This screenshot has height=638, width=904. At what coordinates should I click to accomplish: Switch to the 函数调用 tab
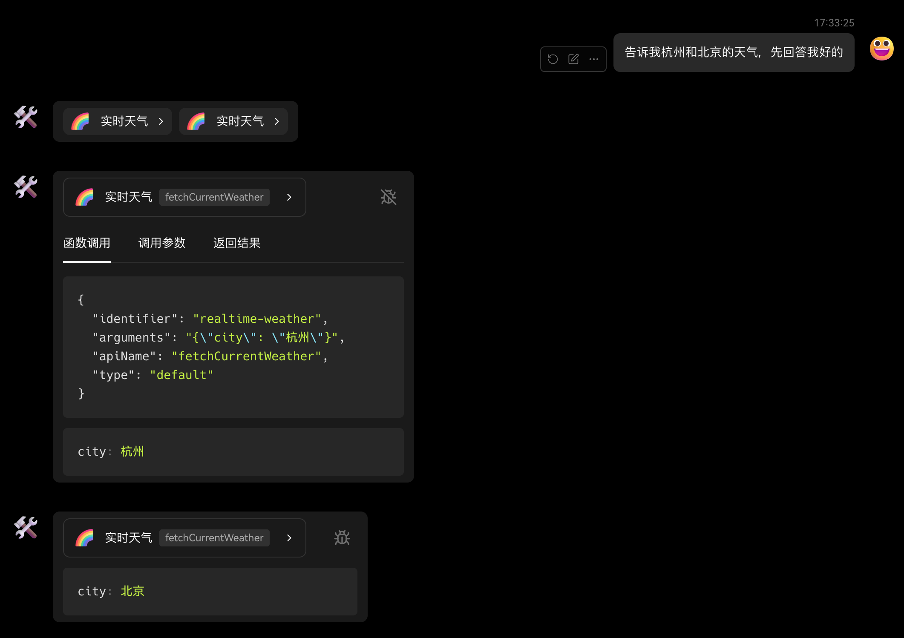[x=87, y=243]
